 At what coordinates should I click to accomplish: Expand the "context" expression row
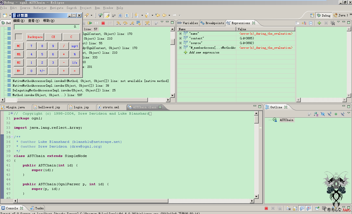click(180, 38)
